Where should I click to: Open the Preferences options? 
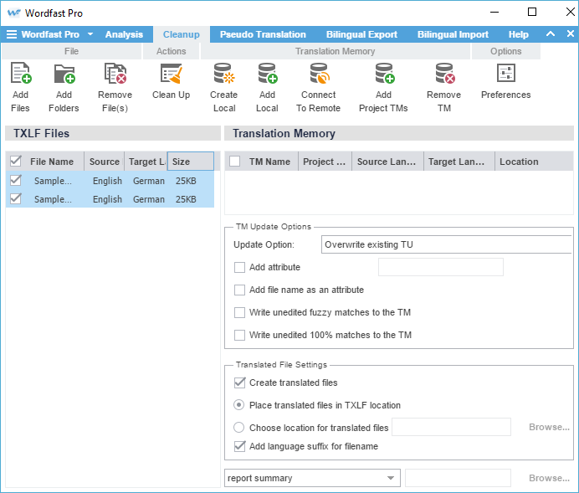(505, 75)
